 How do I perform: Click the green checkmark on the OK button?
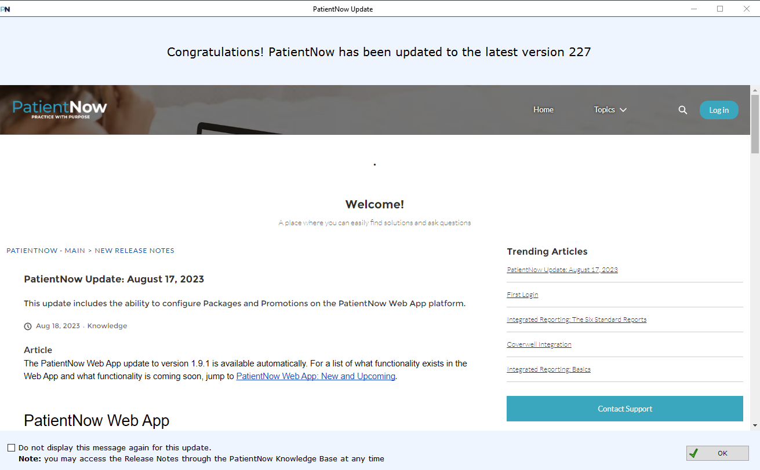[694, 453]
